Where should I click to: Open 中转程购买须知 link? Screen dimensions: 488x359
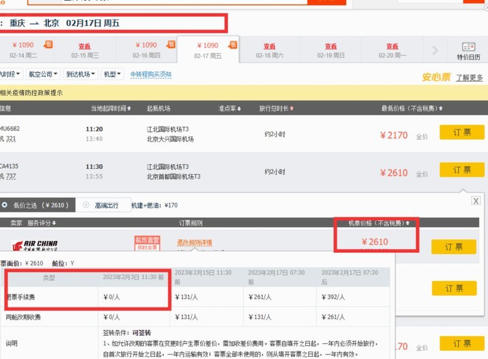click(x=151, y=74)
